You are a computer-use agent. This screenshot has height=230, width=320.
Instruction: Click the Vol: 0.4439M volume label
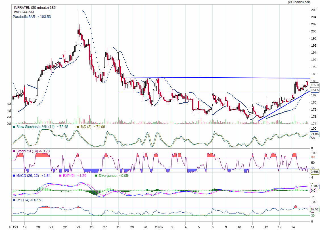coord(24,12)
